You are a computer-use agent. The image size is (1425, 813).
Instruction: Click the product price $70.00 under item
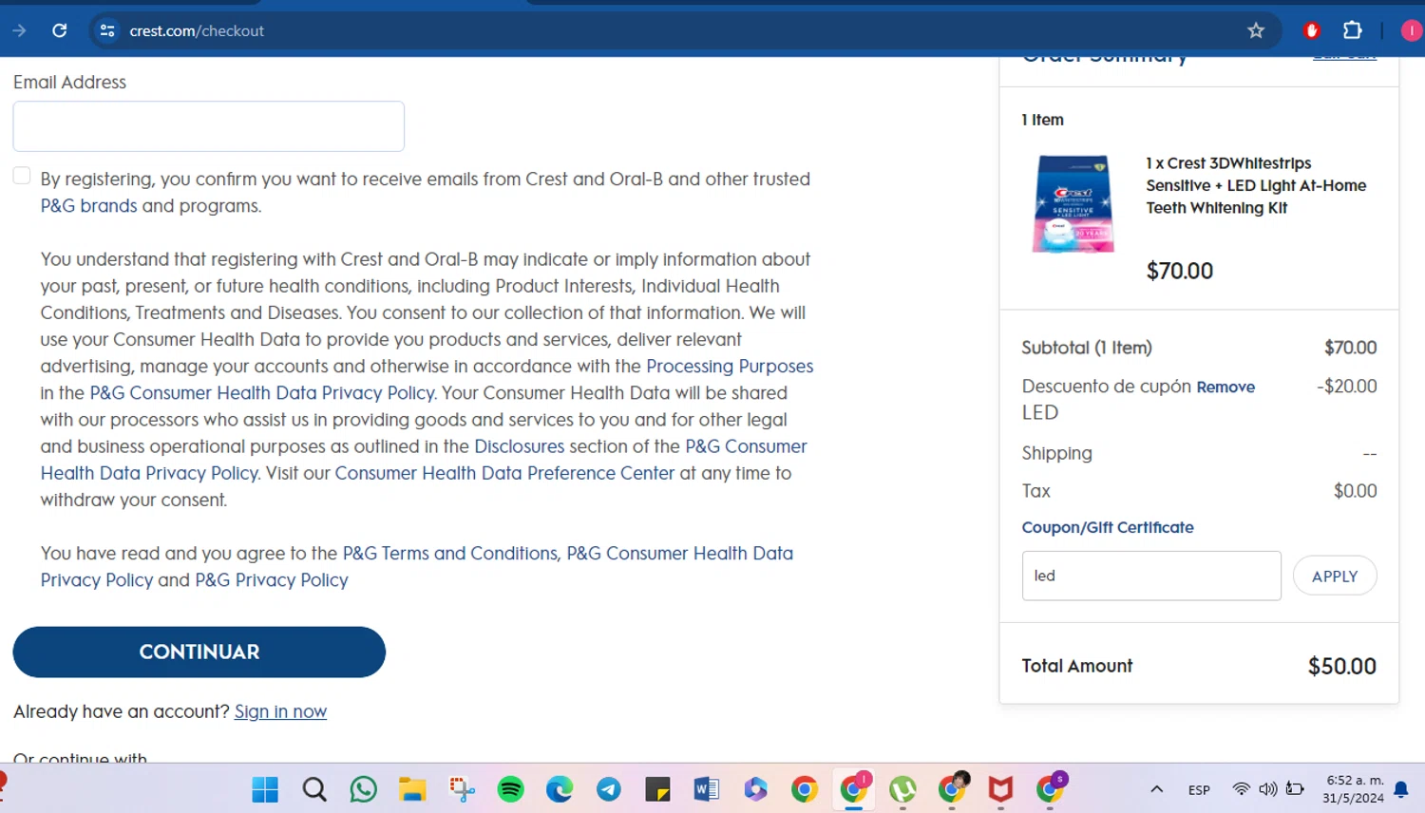pyautogui.click(x=1180, y=271)
